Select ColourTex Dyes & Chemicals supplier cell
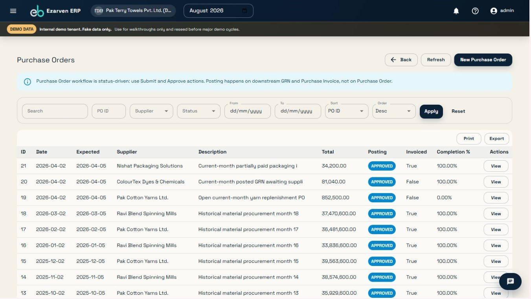Image resolution: width=531 pixels, height=299 pixels. tap(151, 182)
